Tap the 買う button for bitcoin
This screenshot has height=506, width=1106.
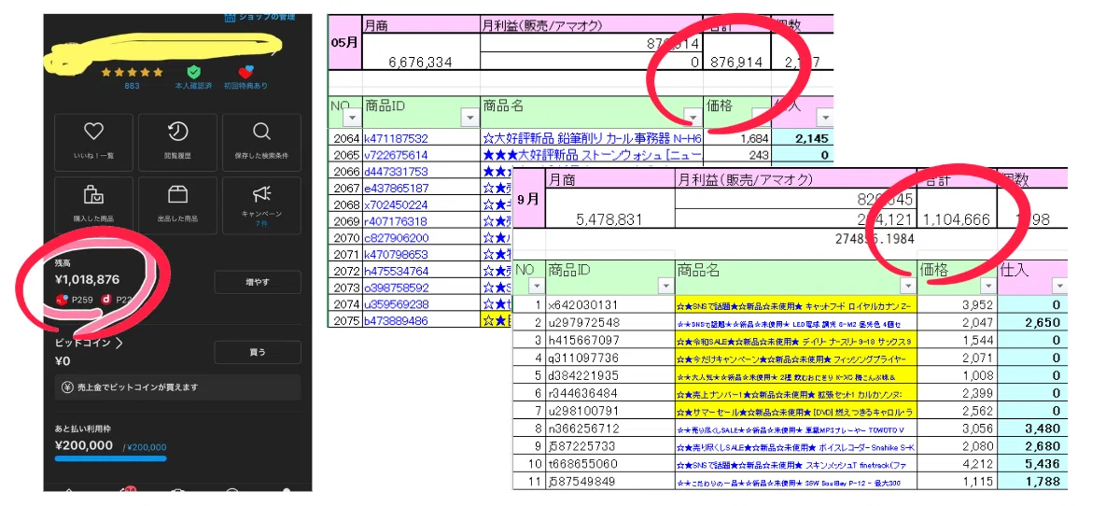click(258, 352)
